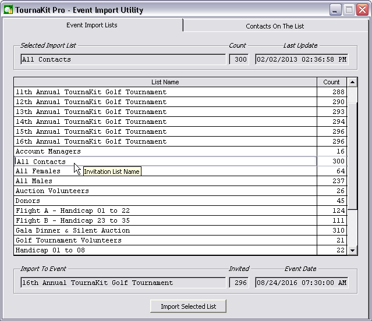Click count cell 64 for All Females
This screenshot has width=372, height=321.
[332, 171]
